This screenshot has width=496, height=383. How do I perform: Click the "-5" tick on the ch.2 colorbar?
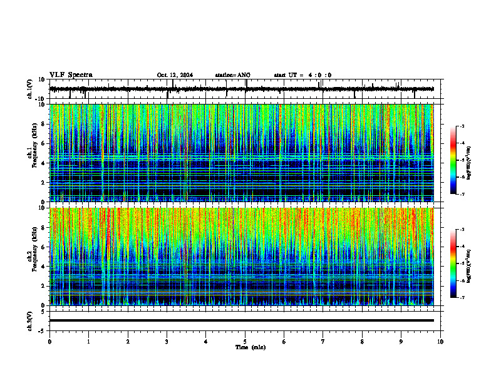(462, 263)
